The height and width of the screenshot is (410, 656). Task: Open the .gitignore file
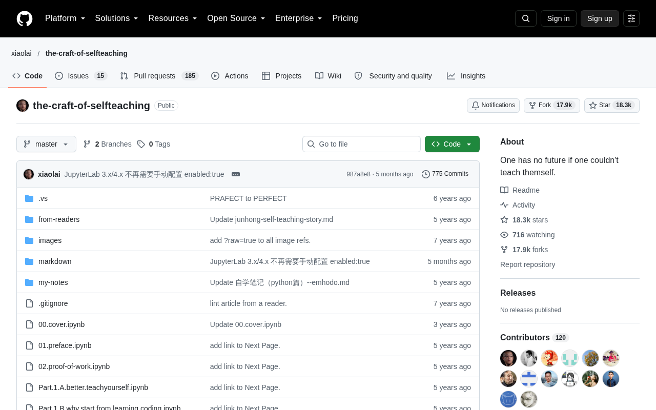pyautogui.click(x=53, y=303)
